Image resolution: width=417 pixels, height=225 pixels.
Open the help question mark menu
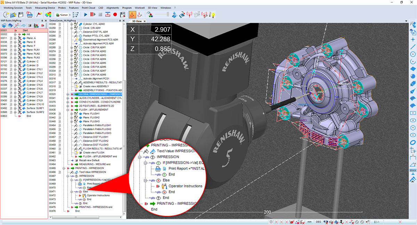[175, 7]
